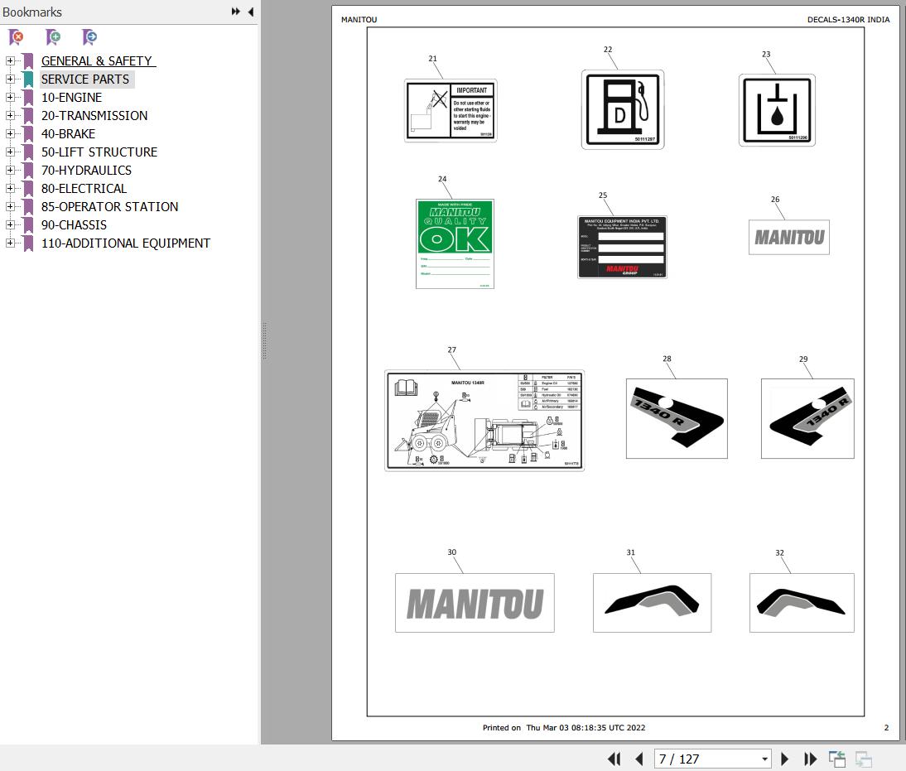This screenshot has width=906, height=771.
Task: Click the go-to bookmark arrow icon
Action: coord(89,37)
